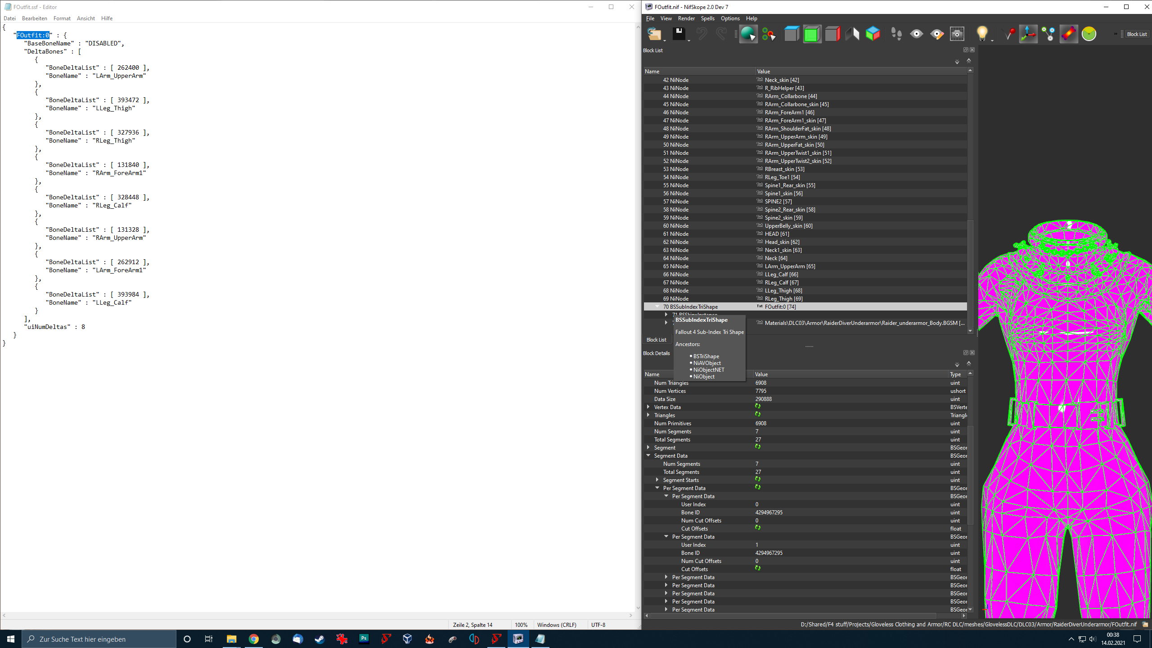Click the Block List toolbar button
The image size is (1152, 648).
point(1137,34)
